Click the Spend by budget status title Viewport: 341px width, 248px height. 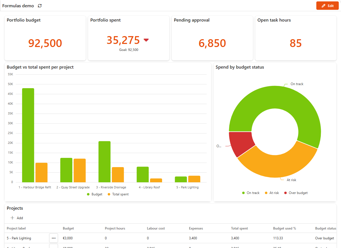click(240, 67)
